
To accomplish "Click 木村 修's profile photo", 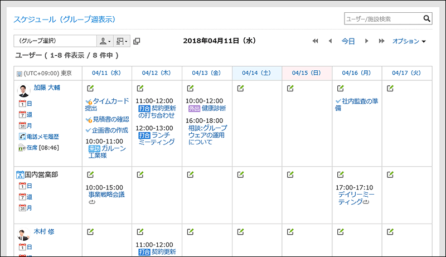I will 23,235.
